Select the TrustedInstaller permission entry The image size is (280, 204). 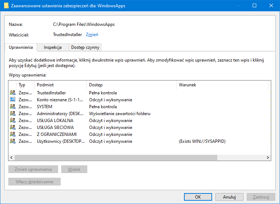tap(140, 93)
